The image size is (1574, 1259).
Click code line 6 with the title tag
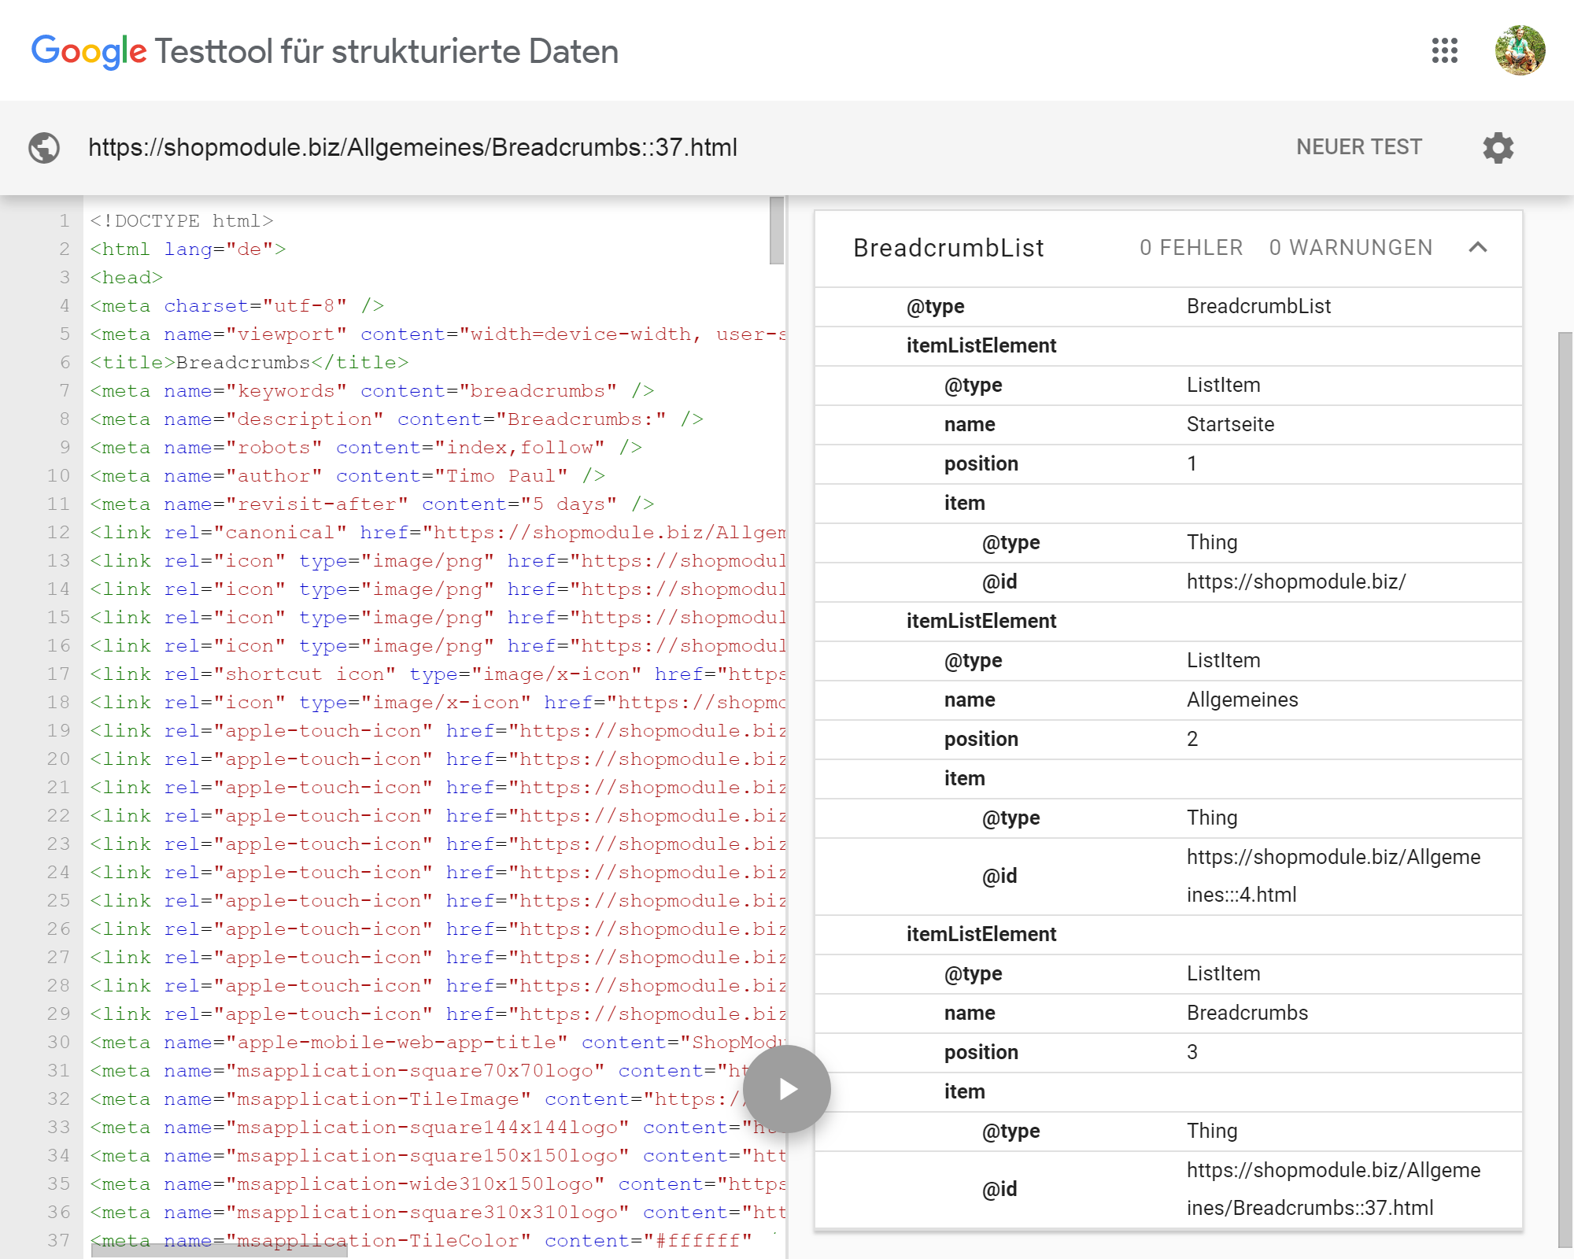[x=249, y=362]
